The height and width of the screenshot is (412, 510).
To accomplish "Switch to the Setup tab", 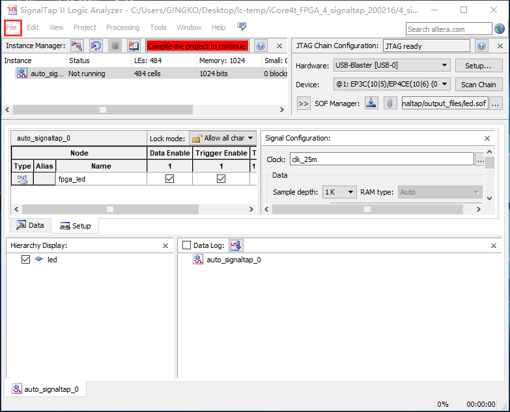I will (76, 226).
